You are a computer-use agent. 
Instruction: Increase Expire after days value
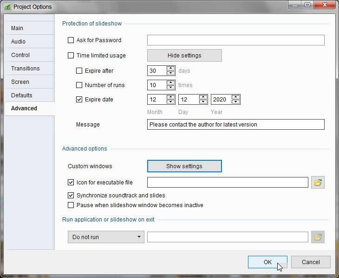pyautogui.click(x=171, y=68)
